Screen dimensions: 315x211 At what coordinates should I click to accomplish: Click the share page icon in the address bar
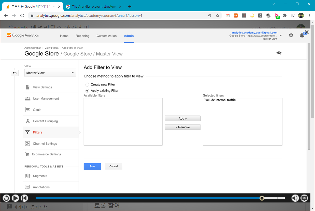coord(209,15)
